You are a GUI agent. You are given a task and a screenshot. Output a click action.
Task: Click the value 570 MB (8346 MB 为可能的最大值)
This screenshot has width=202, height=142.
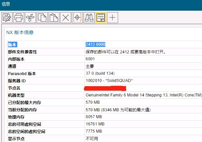coord(118,110)
